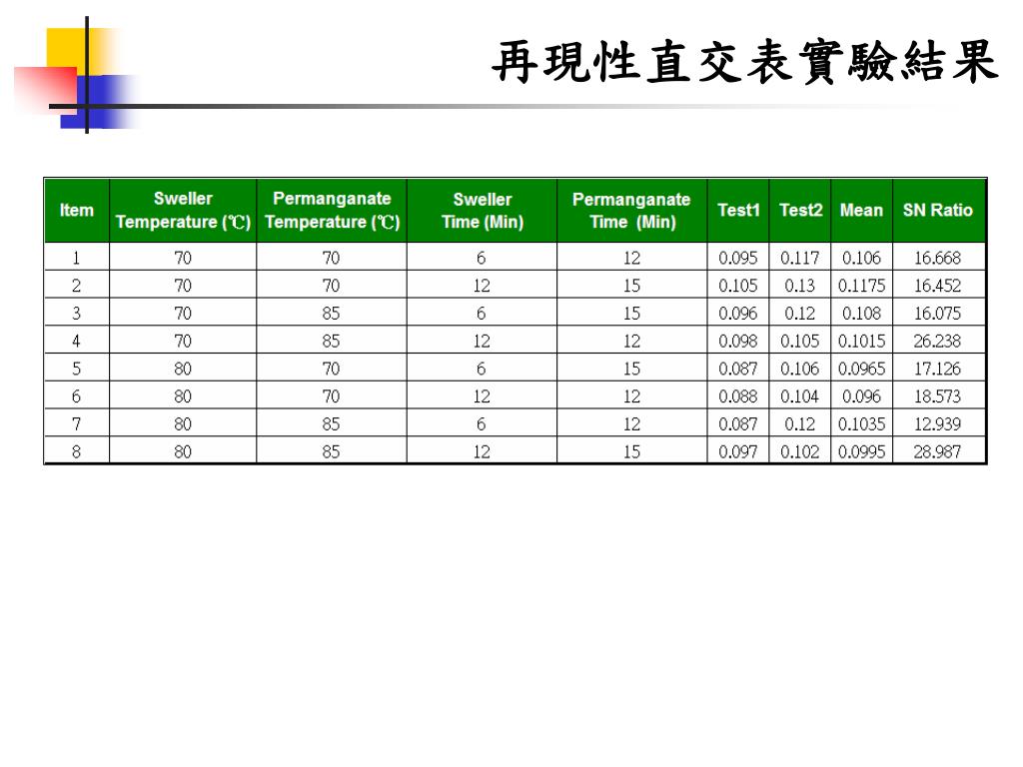Select Test2 value 0.106 in row 5

(800, 369)
